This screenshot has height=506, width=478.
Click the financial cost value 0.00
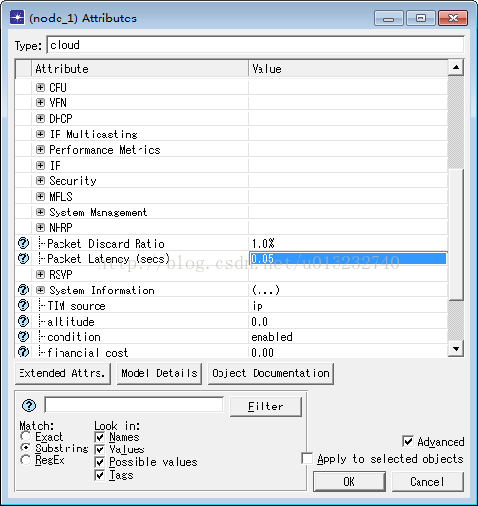tap(348, 351)
